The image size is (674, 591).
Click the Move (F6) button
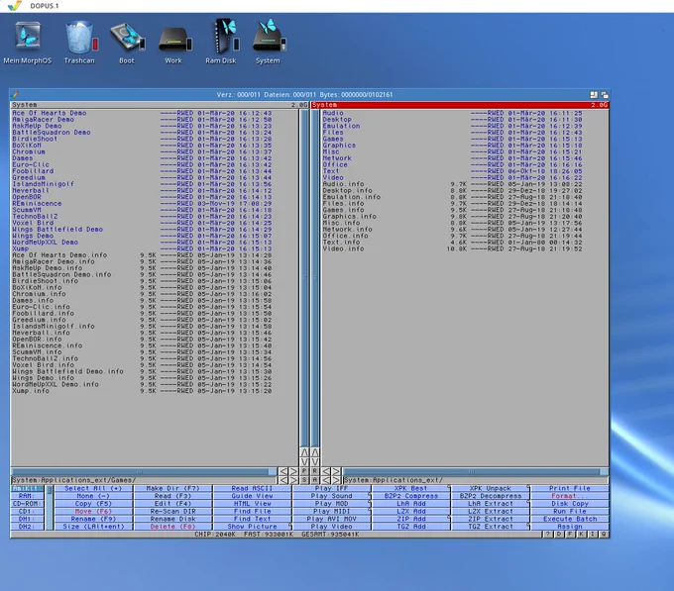pos(93,512)
